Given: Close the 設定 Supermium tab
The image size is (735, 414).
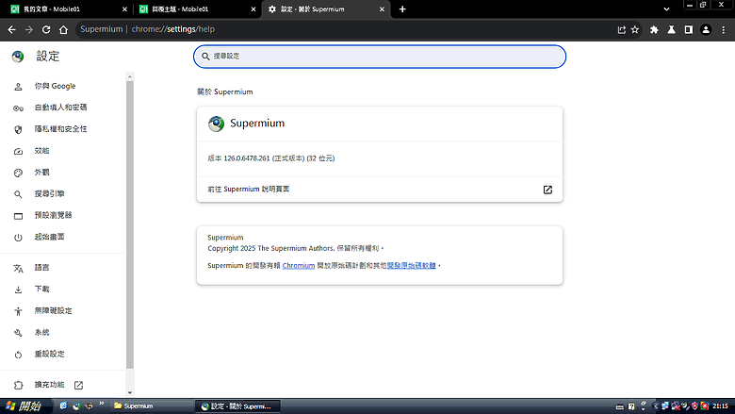Looking at the screenshot, I should [x=382, y=8].
